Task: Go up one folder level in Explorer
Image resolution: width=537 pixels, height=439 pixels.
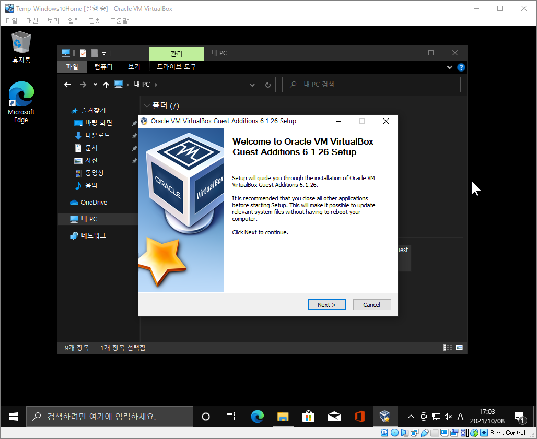Action: tap(106, 85)
